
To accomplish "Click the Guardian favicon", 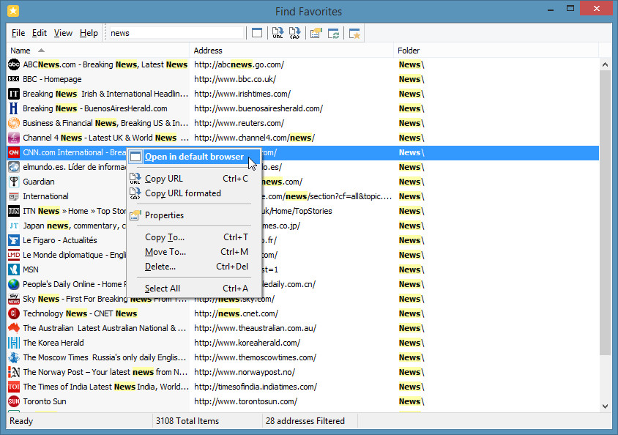I will (x=14, y=182).
